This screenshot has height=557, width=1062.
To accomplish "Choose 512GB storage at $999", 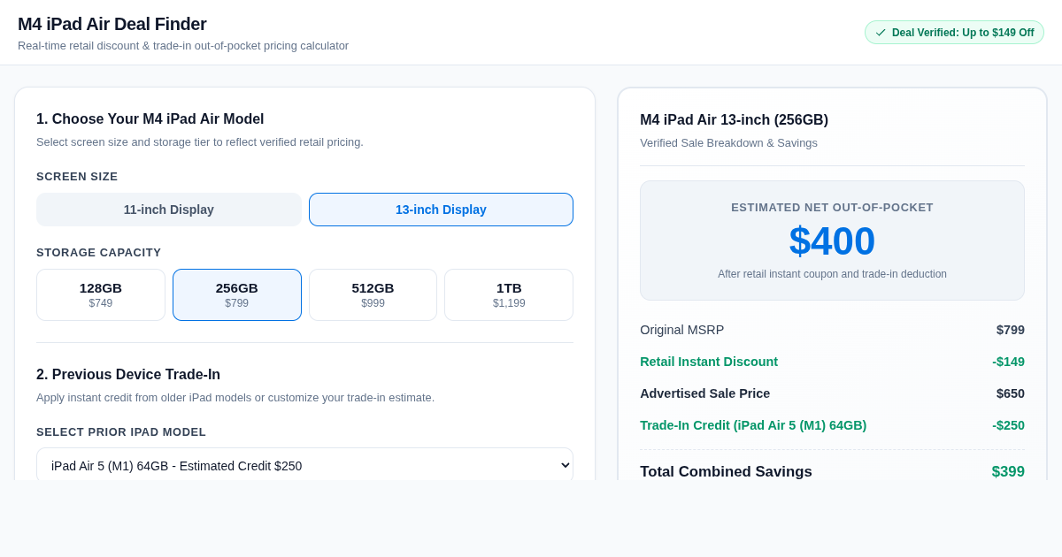I will click(373, 294).
